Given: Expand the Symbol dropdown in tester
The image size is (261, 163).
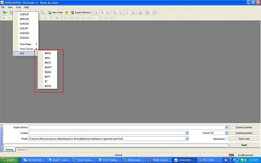Looking at the screenshot, I should [x=187, y=133].
